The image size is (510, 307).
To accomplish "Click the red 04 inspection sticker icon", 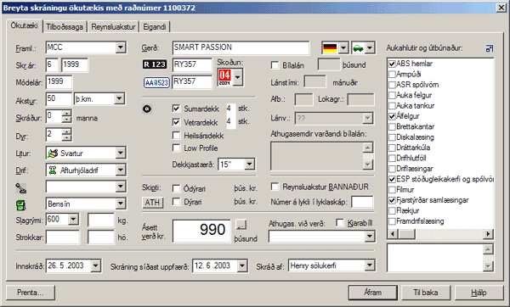I will [224, 77].
